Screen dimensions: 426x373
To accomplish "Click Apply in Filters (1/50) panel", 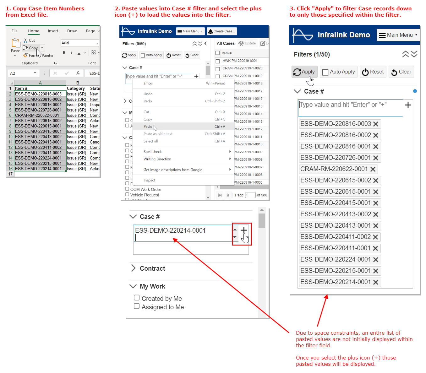I will [304, 72].
